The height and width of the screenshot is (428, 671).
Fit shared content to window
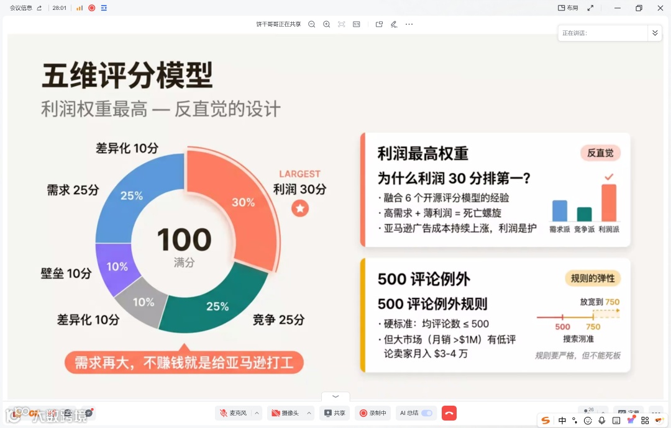coord(342,24)
